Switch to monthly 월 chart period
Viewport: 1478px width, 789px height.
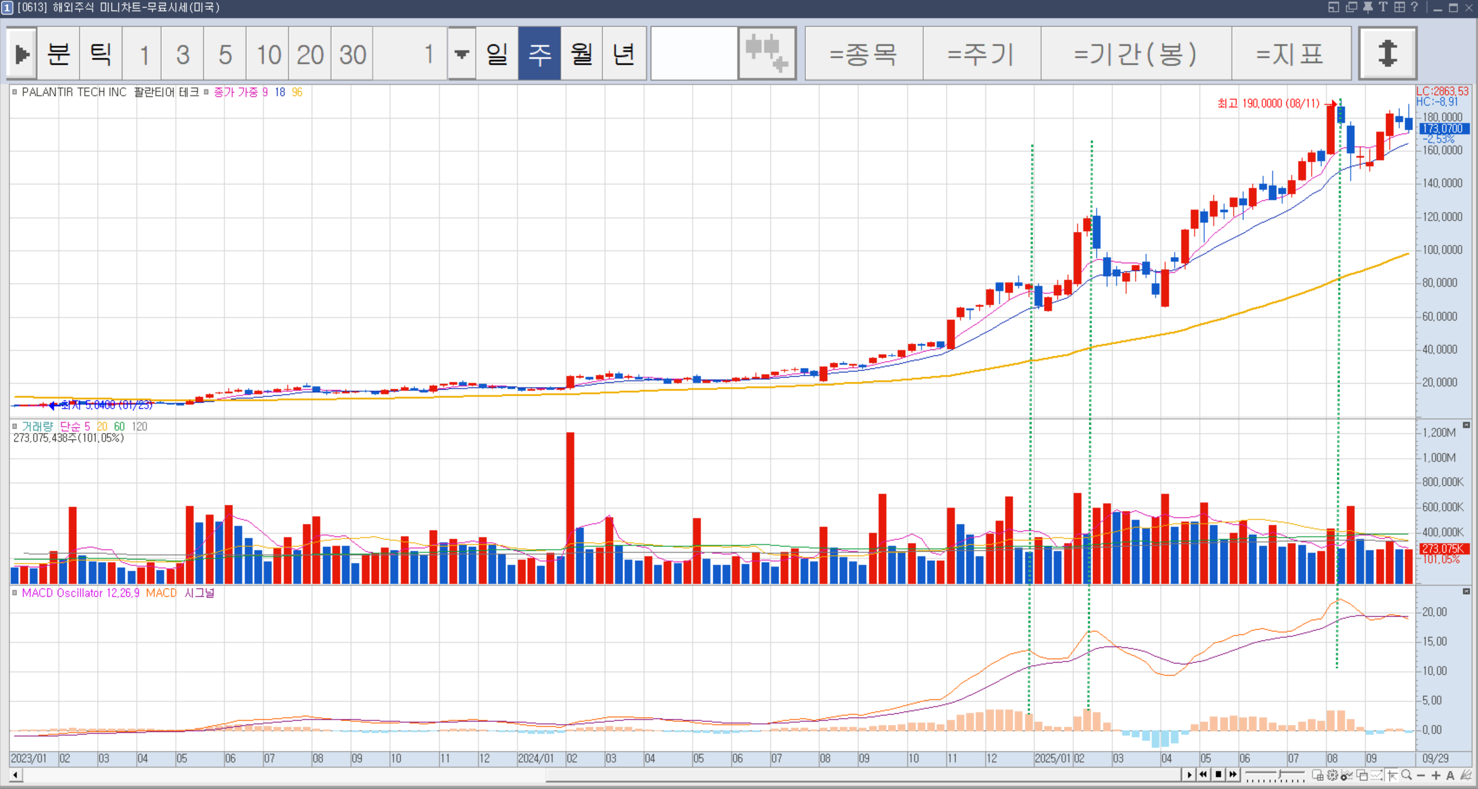point(581,53)
